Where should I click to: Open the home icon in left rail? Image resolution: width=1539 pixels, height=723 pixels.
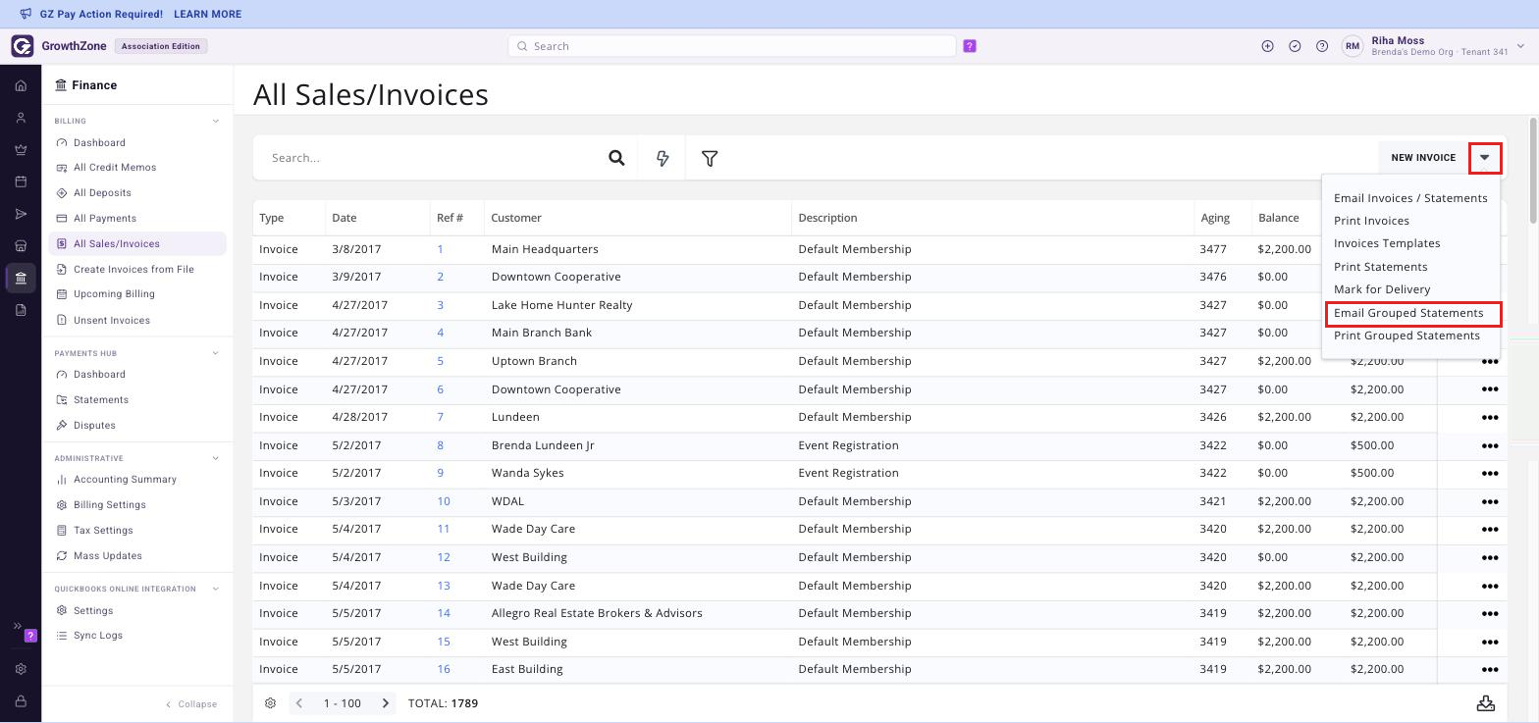point(21,86)
